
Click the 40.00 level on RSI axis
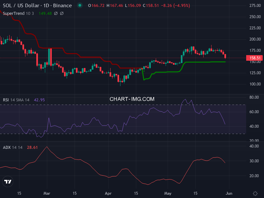pos(254,126)
